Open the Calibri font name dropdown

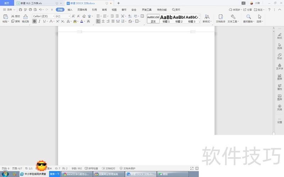[x=43, y=16]
